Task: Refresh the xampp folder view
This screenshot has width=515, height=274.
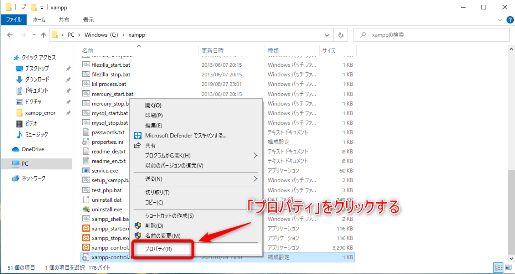Action: click(340, 35)
